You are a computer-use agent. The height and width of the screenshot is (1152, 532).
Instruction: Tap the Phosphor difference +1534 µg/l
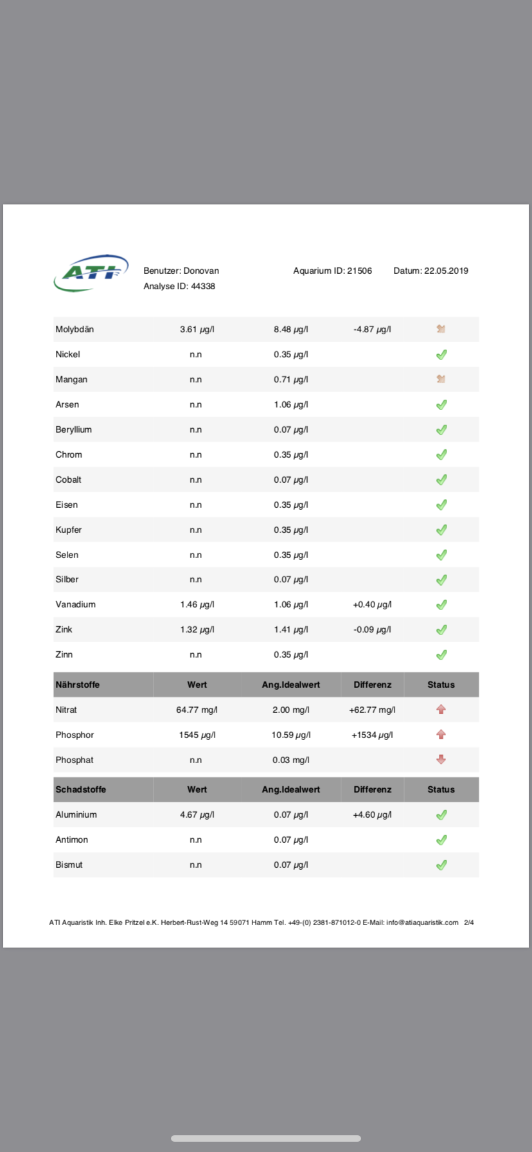tap(372, 735)
